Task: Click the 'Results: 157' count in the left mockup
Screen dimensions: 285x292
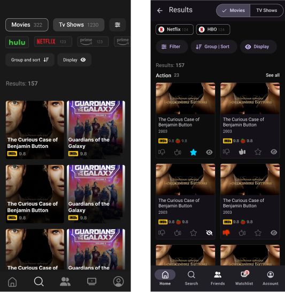Action: point(22,84)
